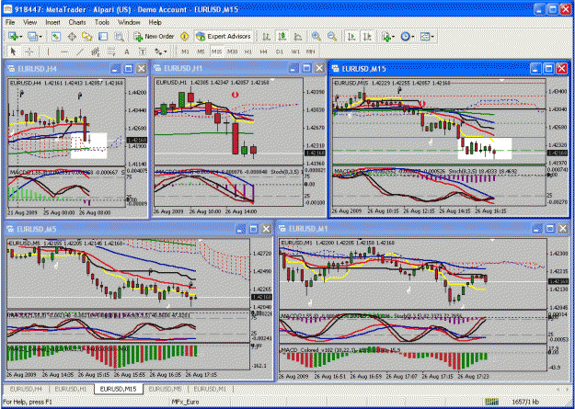This screenshot has height=409, width=575.
Task: Switch to the EURUSD,M5 bottom tab
Action: [x=165, y=389]
